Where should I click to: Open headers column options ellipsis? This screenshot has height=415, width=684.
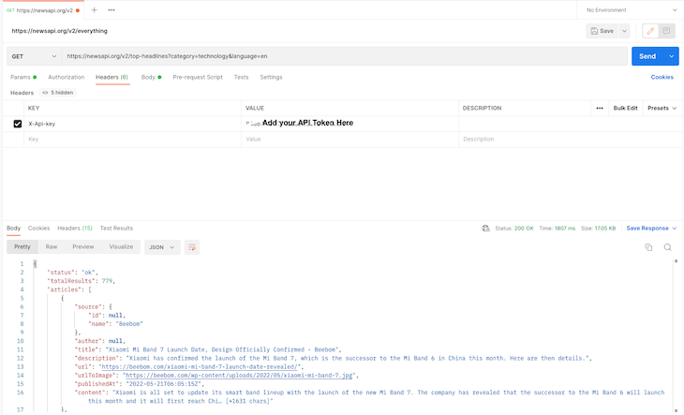(x=600, y=108)
